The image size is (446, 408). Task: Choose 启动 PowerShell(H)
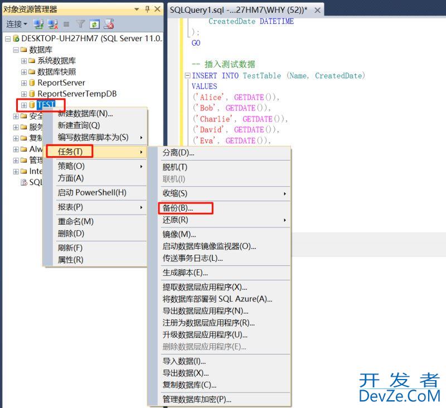coord(95,192)
